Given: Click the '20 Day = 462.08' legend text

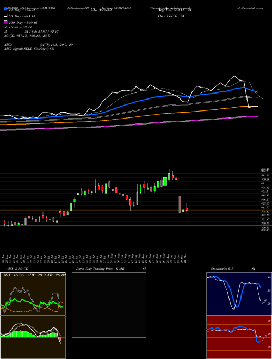Looking at the screenshot, I should 21,10.
